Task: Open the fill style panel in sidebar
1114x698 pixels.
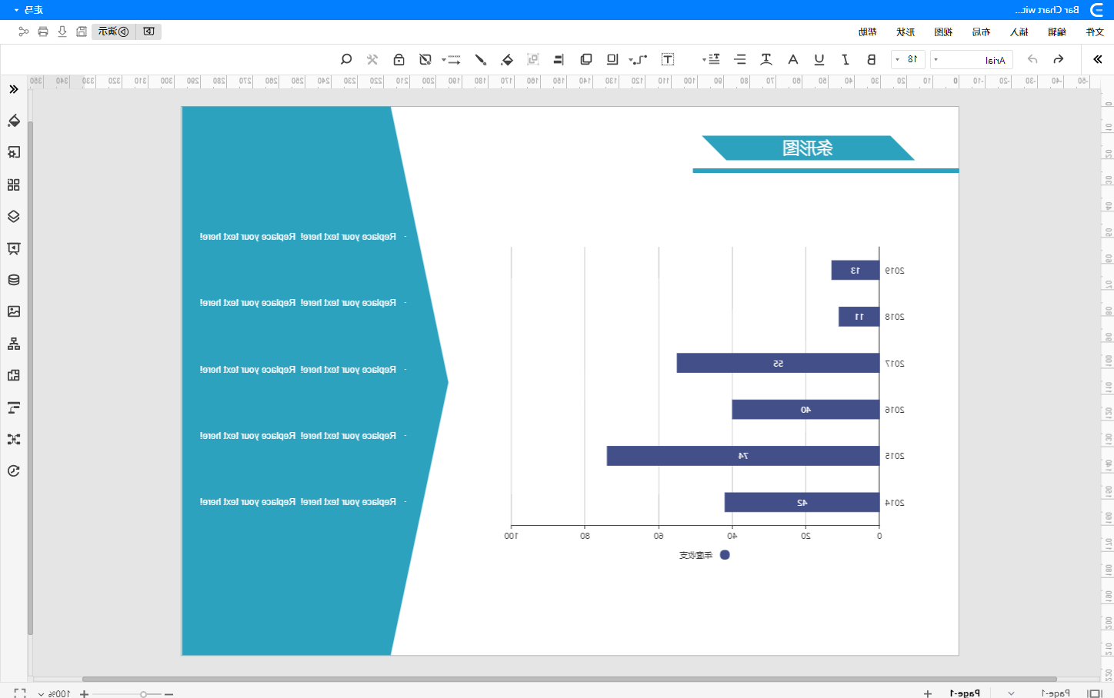Action: point(14,121)
